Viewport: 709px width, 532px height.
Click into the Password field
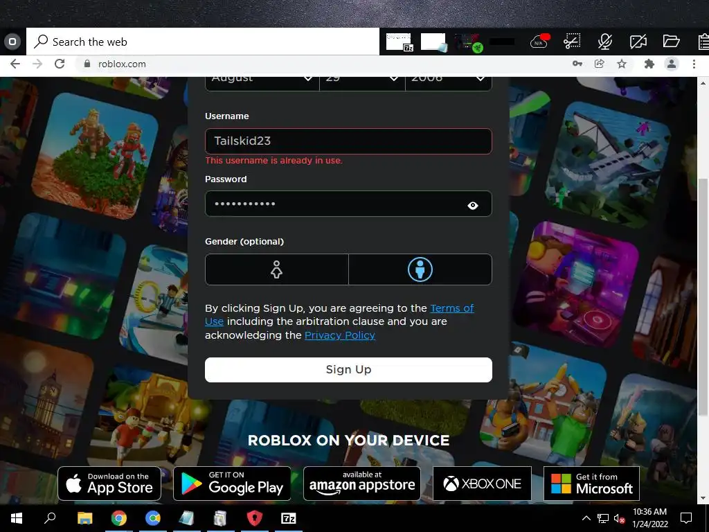pyautogui.click(x=348, y=204)
